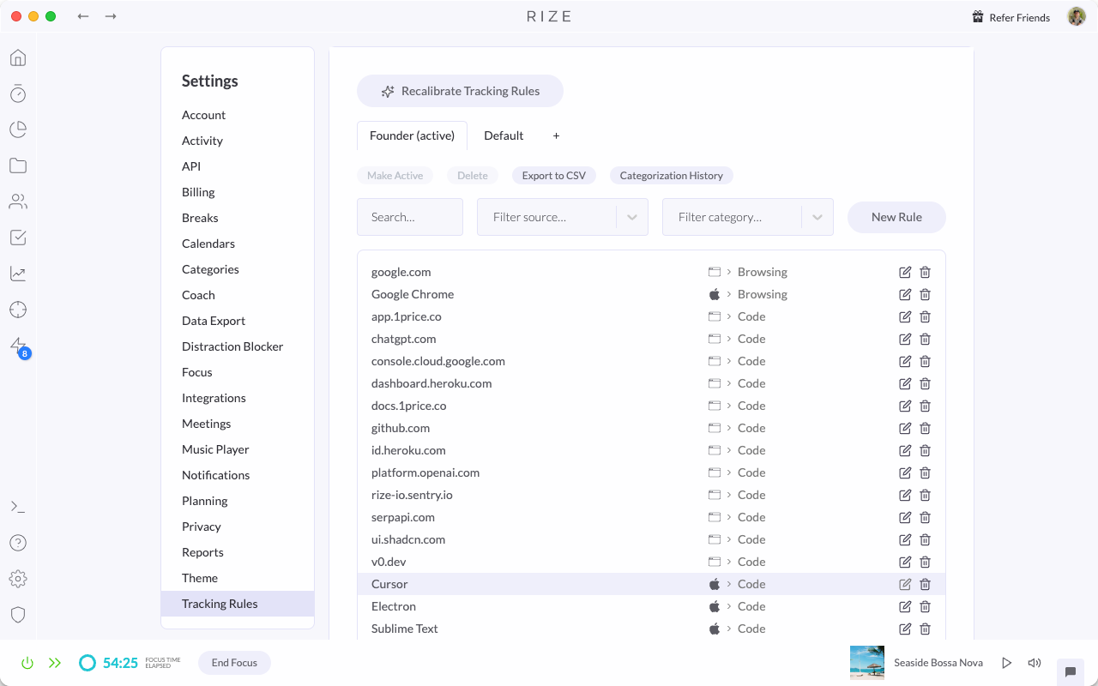Open the line chart trends sidebar icon
Image resolution: width=1098 pixels, height=686 pixels.
pos(18,274)
